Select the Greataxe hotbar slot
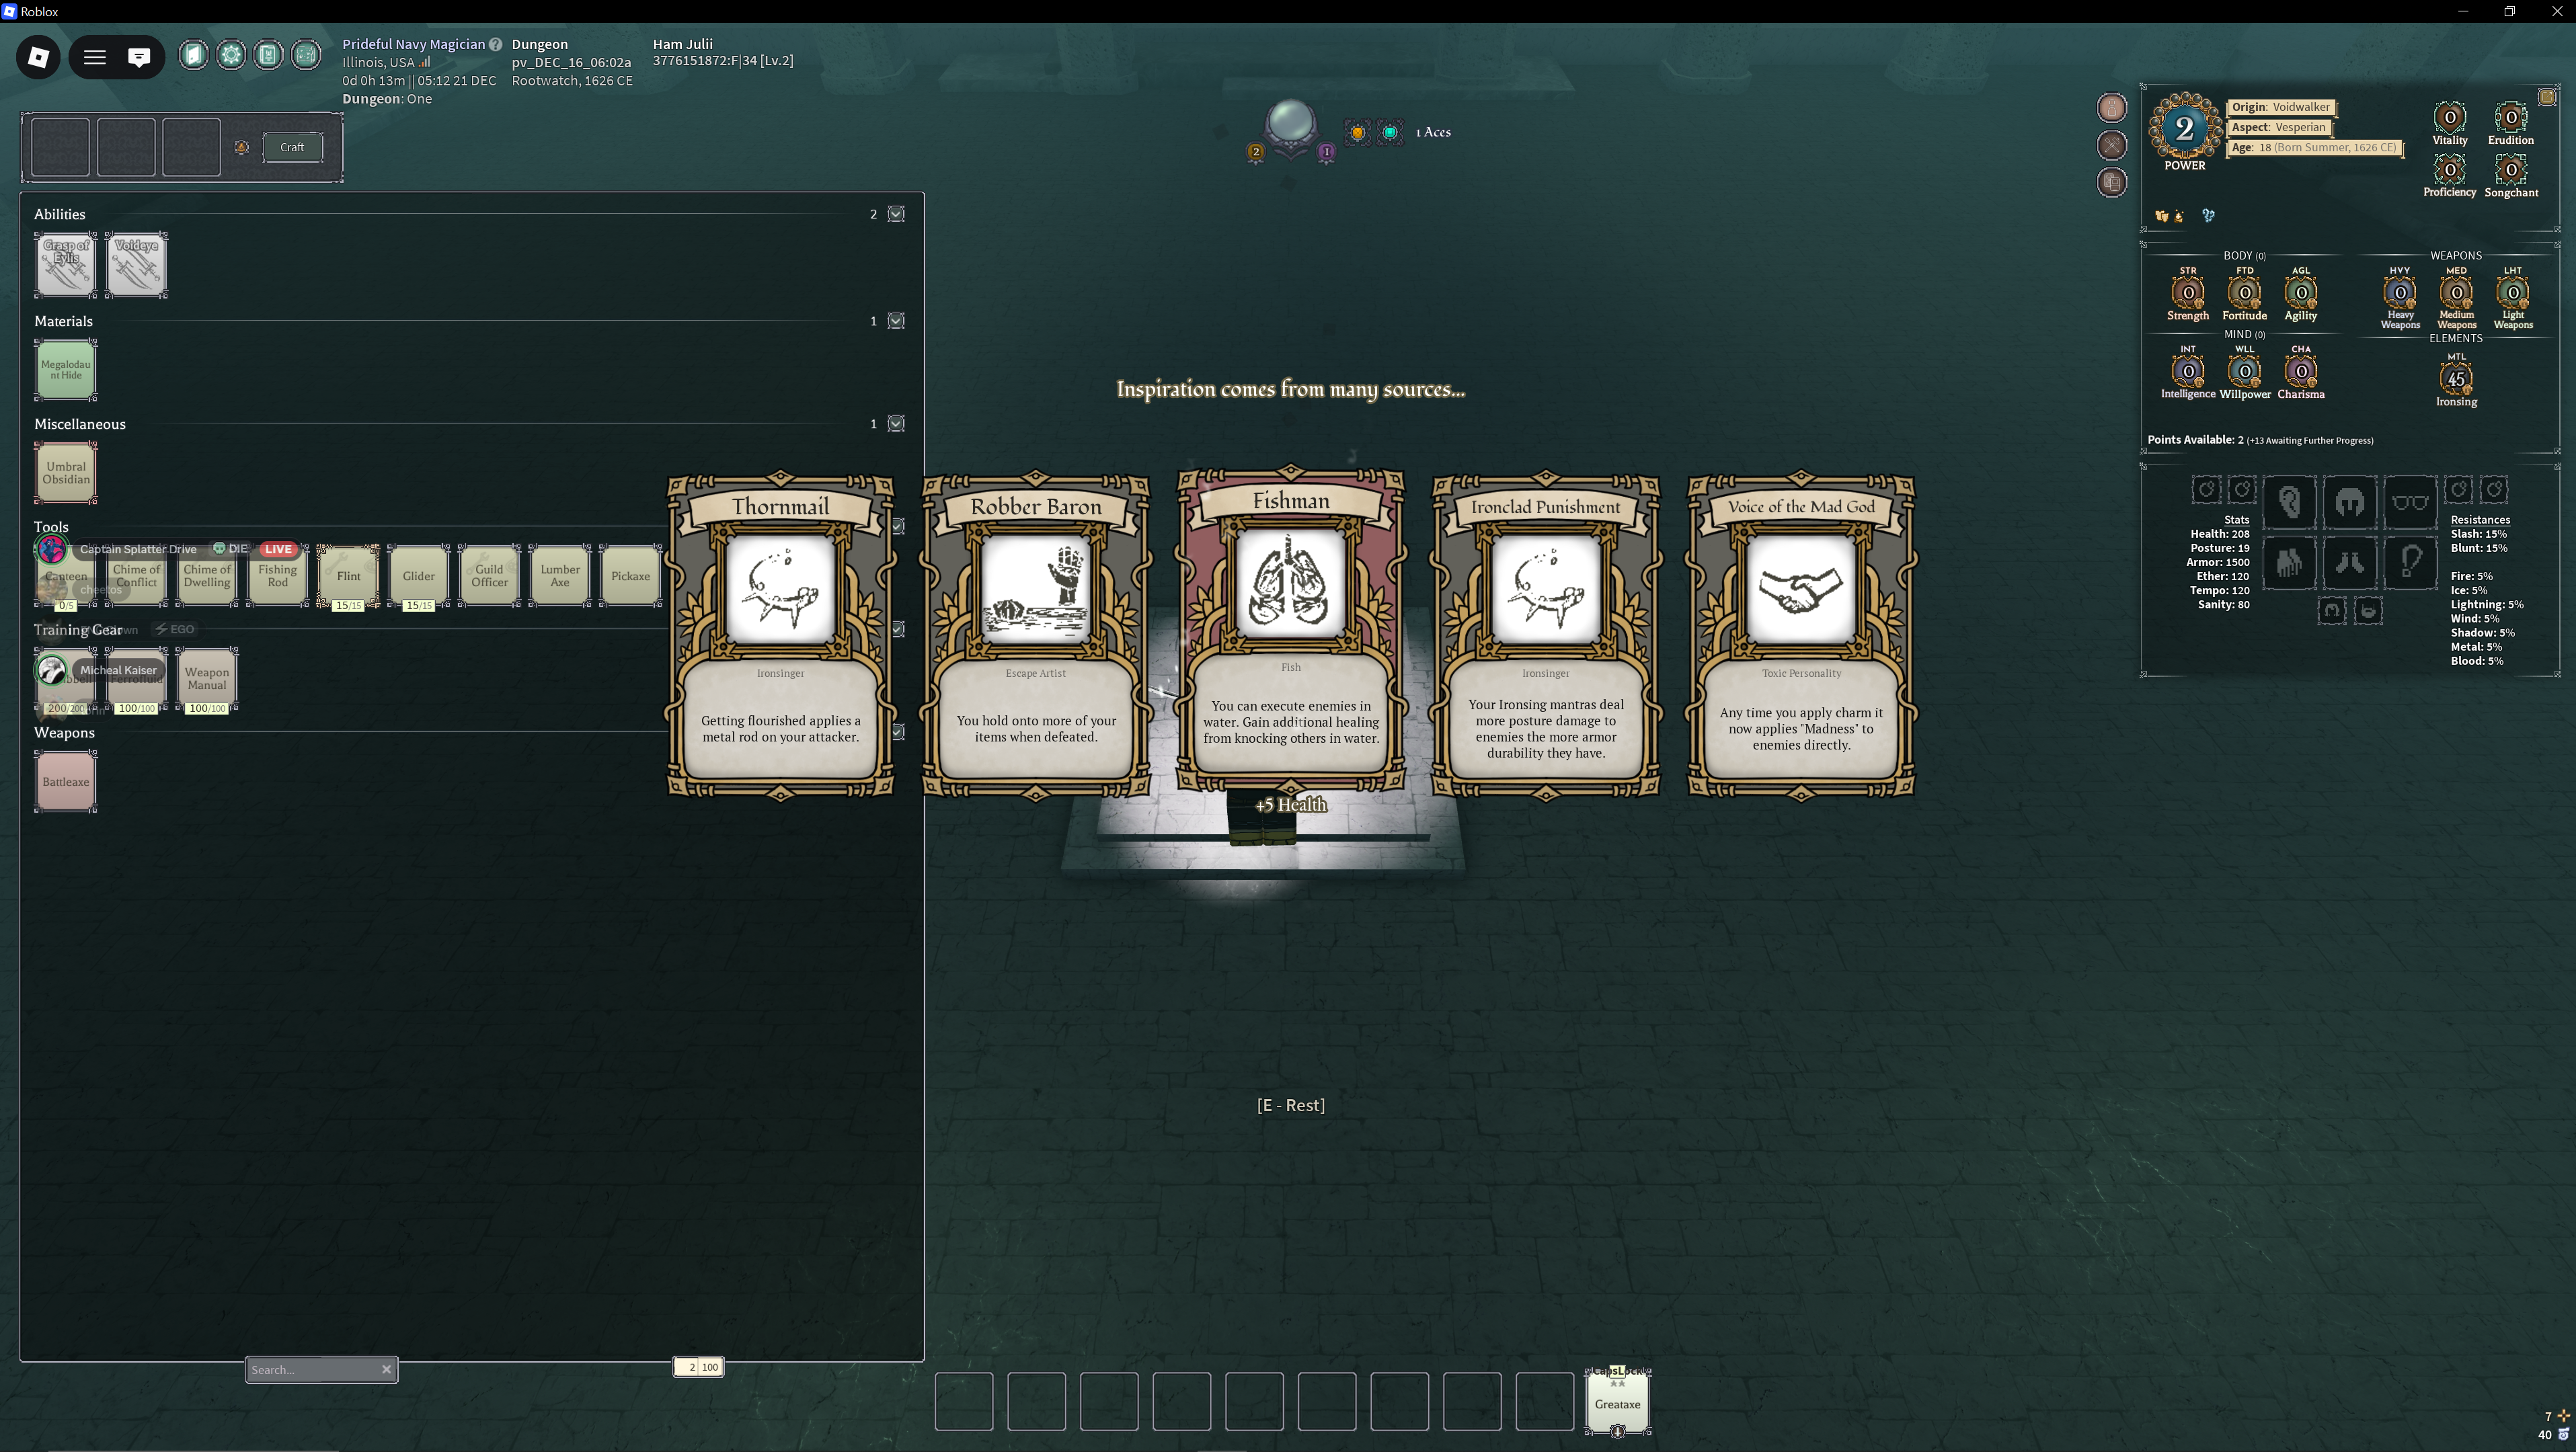This screenshot has height=1452, width=2576. pyautogui.click(x=1617, y=1402)
